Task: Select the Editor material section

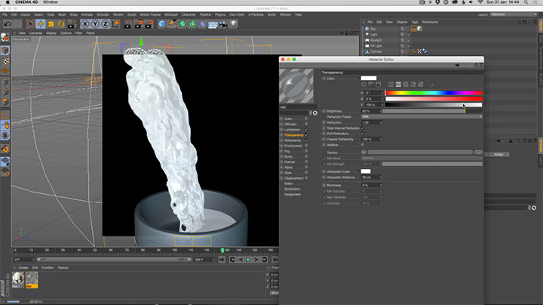Action: [x=288, y=183]
